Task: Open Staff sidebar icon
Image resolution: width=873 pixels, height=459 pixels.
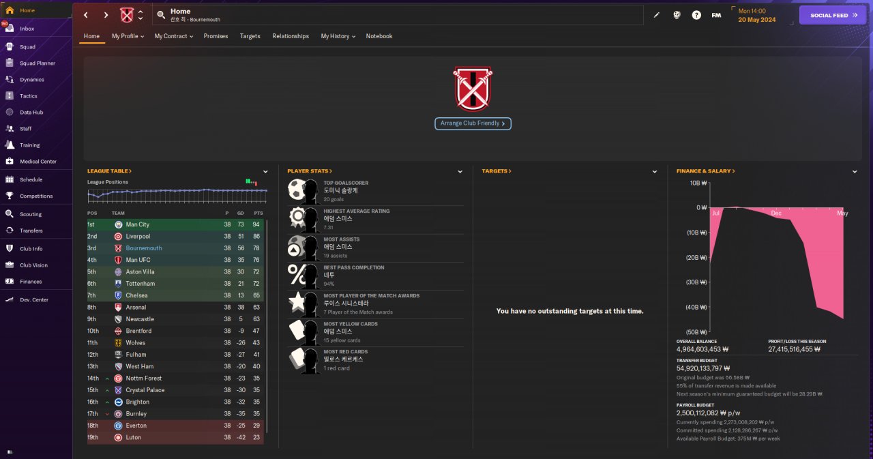Action: point(10,129)
